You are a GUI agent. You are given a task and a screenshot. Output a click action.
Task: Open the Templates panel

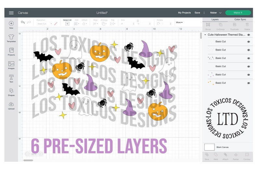point(11,38)
